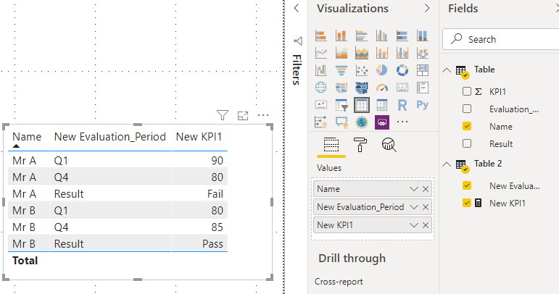Select the Stacked column chart visual

341,35
